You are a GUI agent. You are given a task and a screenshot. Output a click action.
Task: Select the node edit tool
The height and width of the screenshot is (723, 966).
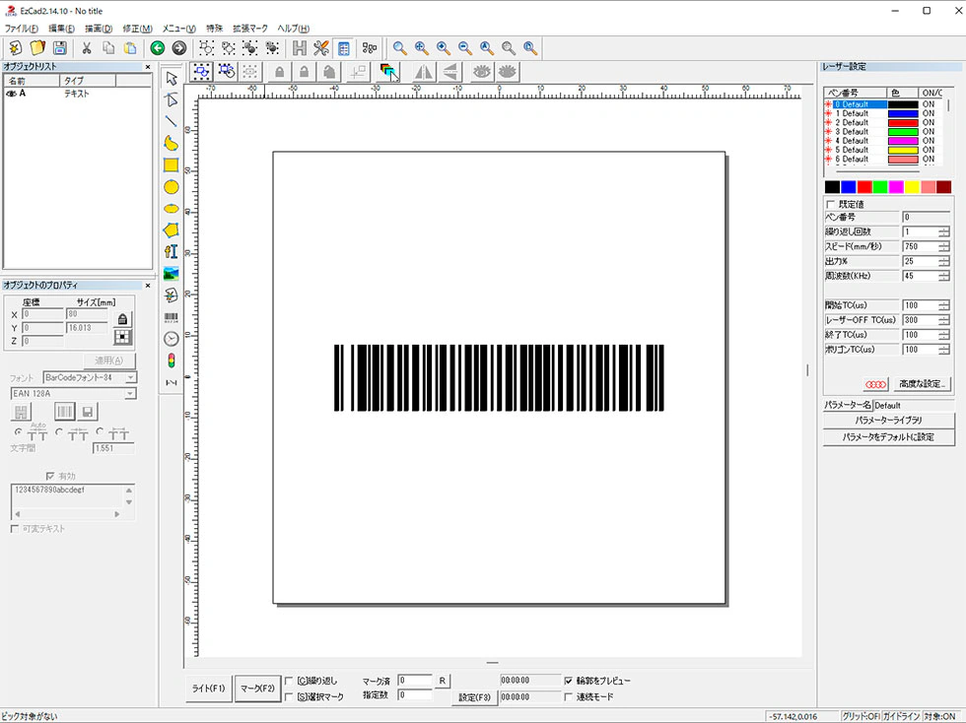tap(172, 99)
